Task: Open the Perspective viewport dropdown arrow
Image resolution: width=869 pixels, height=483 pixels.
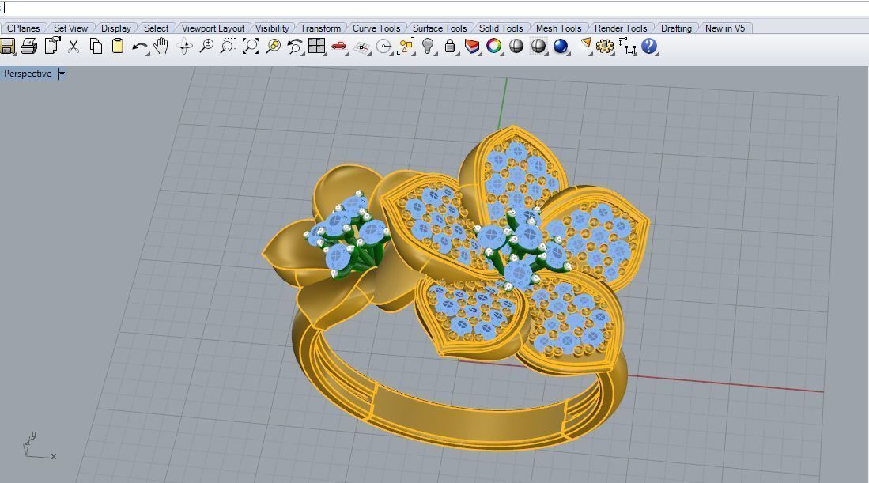Action: 62,74
